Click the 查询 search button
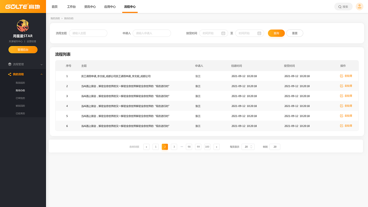 click(276, 33)
